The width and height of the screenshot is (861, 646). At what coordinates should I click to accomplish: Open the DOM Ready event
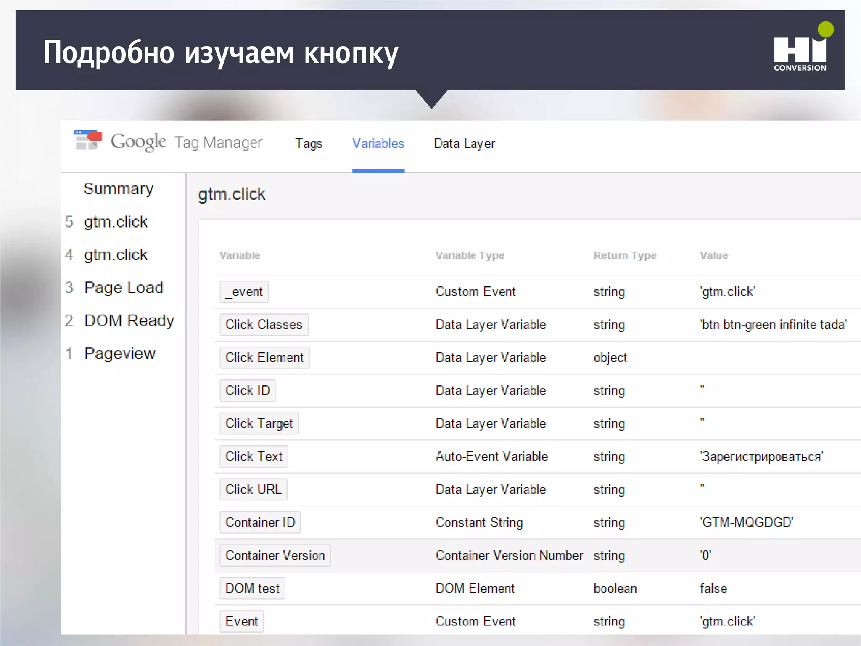129,320
